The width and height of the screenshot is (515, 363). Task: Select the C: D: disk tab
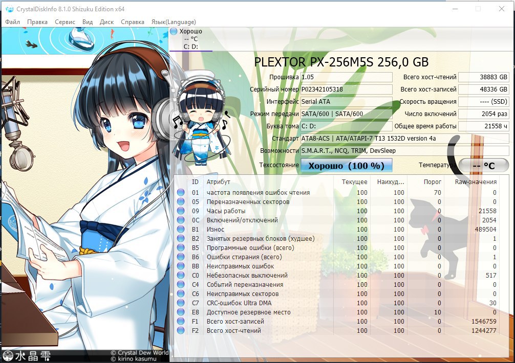190,39
